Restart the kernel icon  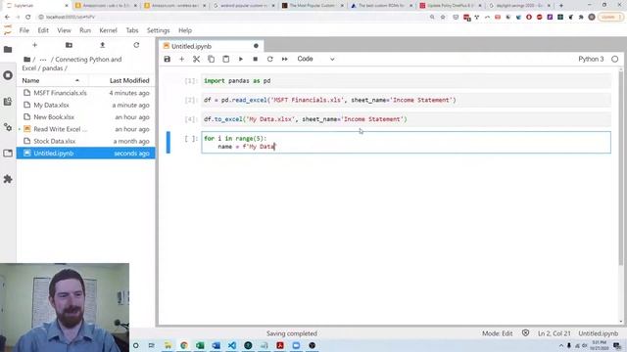coord(270,59)
